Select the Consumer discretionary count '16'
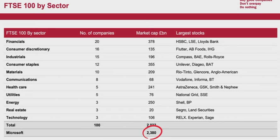The image size is (280, 140). [x=97, y=49]
